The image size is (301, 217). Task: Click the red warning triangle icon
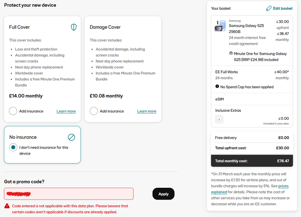tap(7, 206)
